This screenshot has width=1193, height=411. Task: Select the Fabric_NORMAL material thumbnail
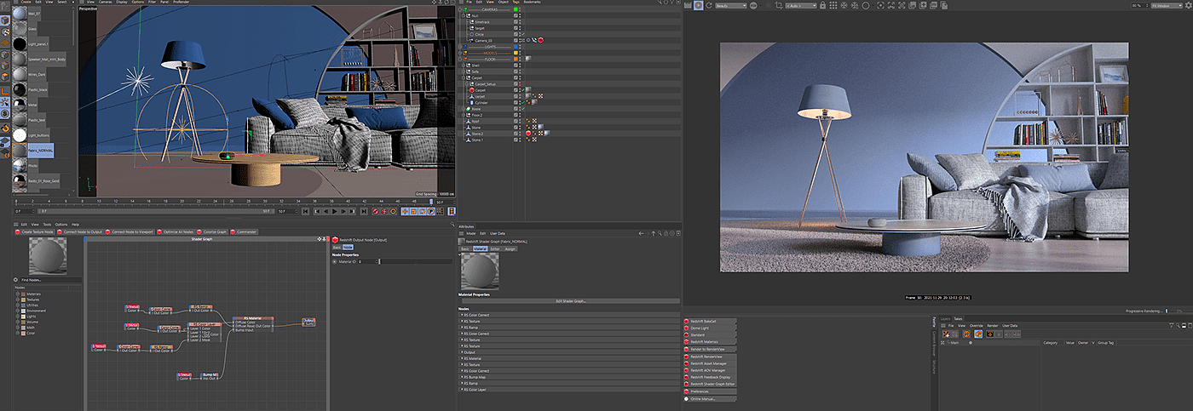click(x=19, y=151)
